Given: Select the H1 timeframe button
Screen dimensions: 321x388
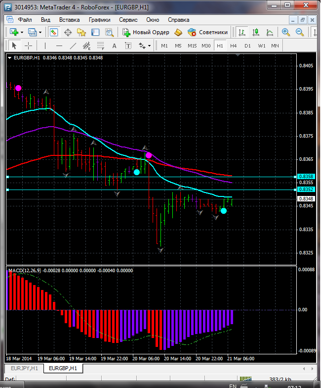Looking at the screenshot, I should click(x=220, y=46).
